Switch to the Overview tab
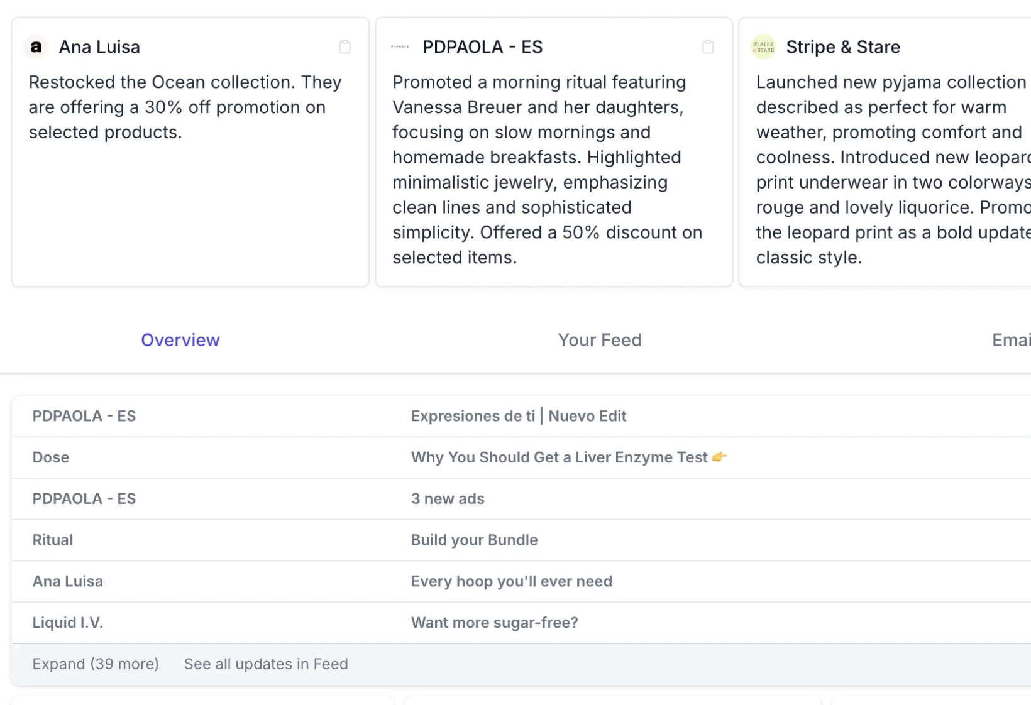1031x705 pixels. click(x=180, y=340)
